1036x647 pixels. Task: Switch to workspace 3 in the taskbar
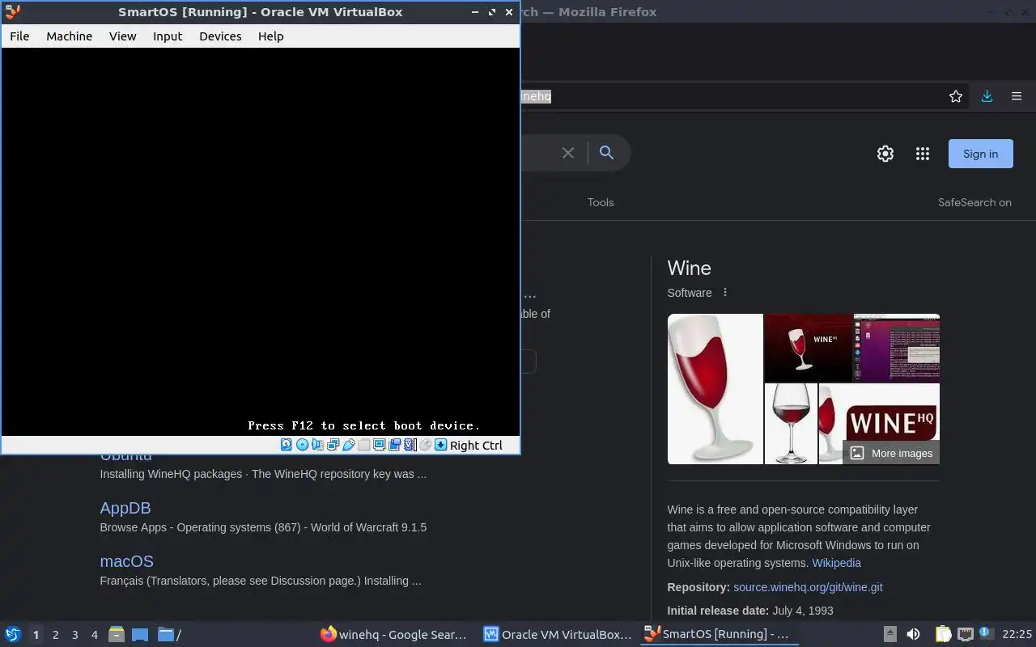[x=74, y=635]
